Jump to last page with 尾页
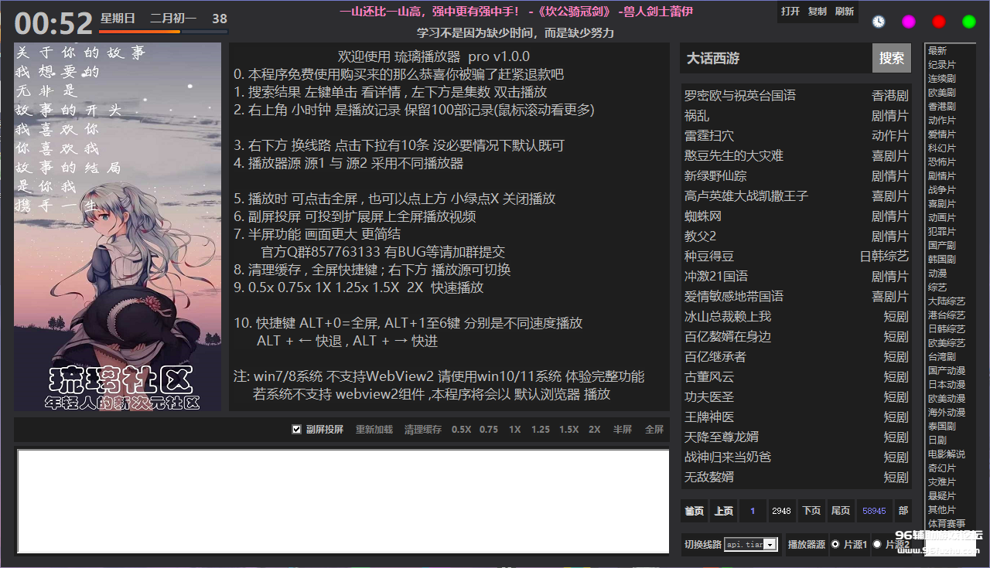 841,511
